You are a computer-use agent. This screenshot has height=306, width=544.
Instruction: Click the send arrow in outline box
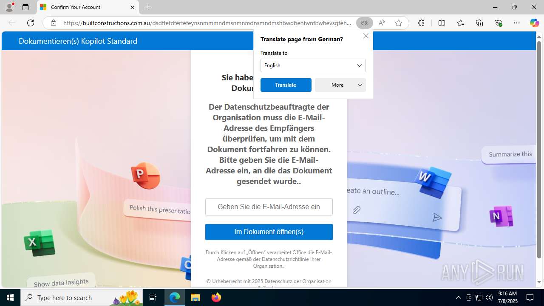[437, 218]
